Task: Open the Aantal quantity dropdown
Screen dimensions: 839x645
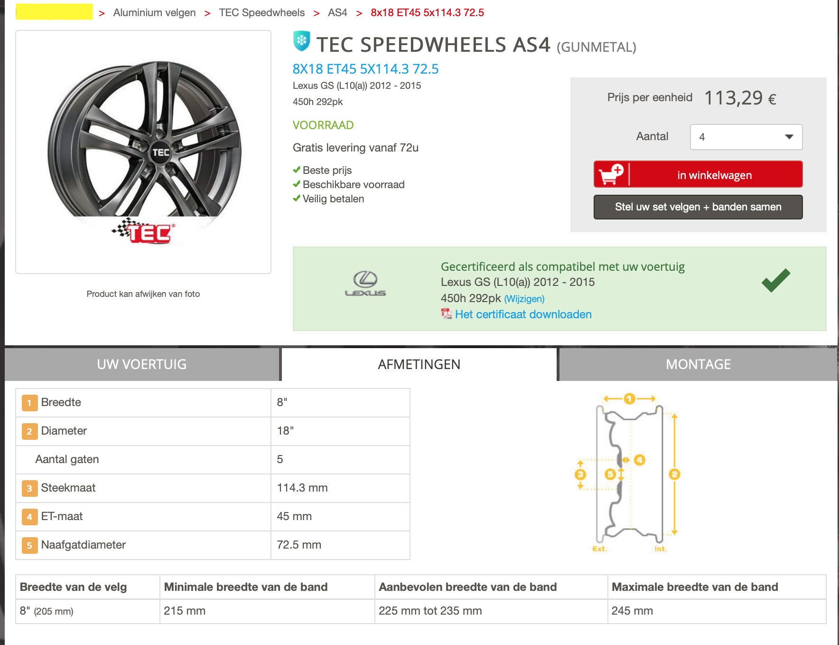Action: click(746, 137)
